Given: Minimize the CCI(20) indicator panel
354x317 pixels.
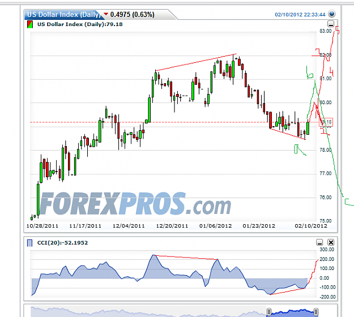Looking at the screenshot, I should [319, 242].
